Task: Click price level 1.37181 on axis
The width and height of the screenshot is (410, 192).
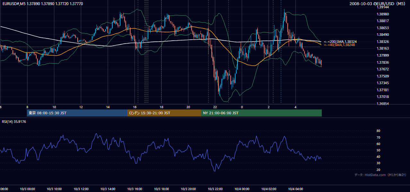Action: point(383,90)
